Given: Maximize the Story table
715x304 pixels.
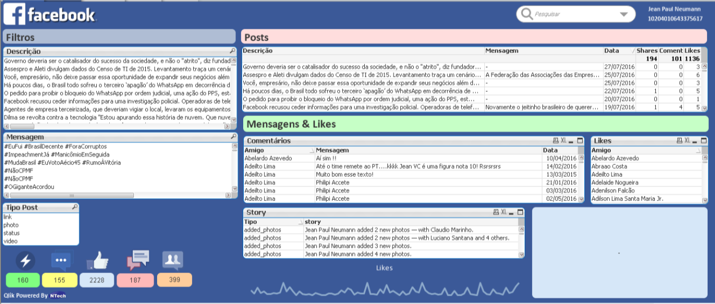Looking at the screenshot, I should click(x=520, y=212).
